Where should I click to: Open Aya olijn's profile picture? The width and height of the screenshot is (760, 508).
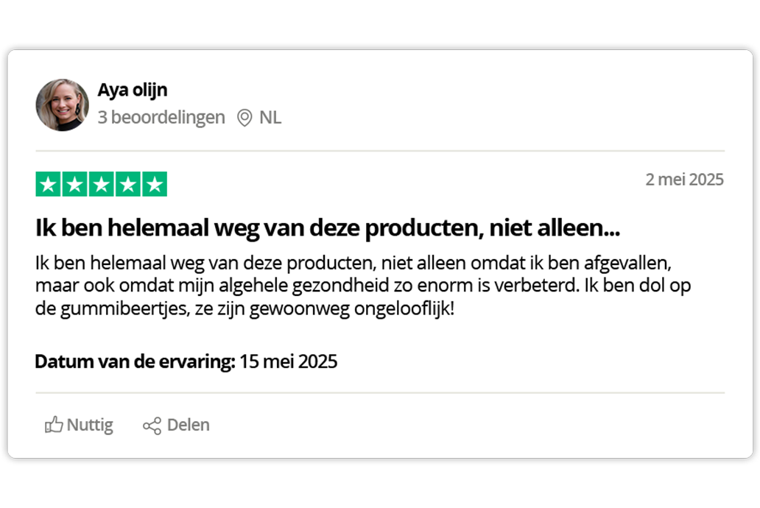62,105
